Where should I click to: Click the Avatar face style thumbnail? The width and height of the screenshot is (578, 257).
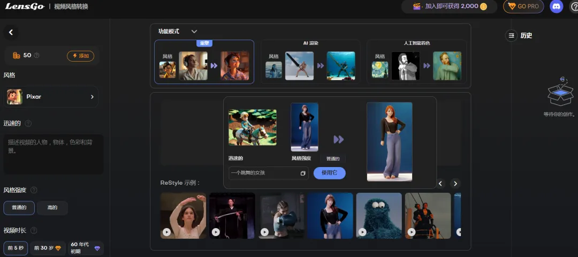[274, 70]
